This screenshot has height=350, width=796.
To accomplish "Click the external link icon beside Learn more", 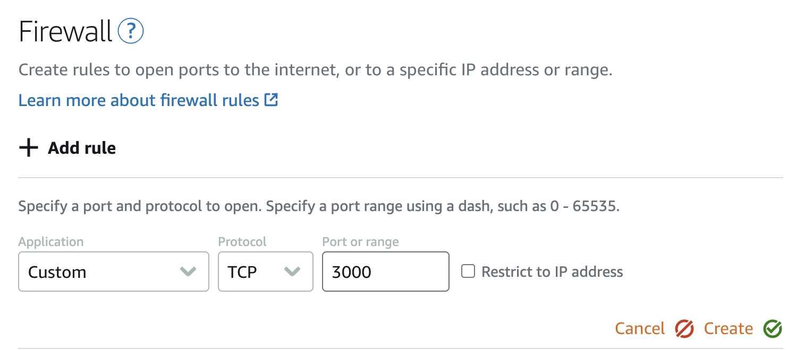I will [271, 100].
